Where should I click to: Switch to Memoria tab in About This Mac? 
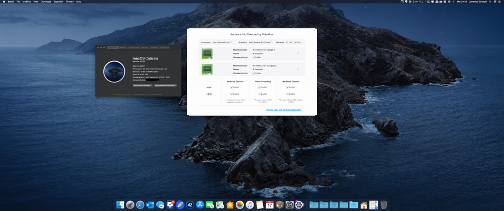pos(145,47)
